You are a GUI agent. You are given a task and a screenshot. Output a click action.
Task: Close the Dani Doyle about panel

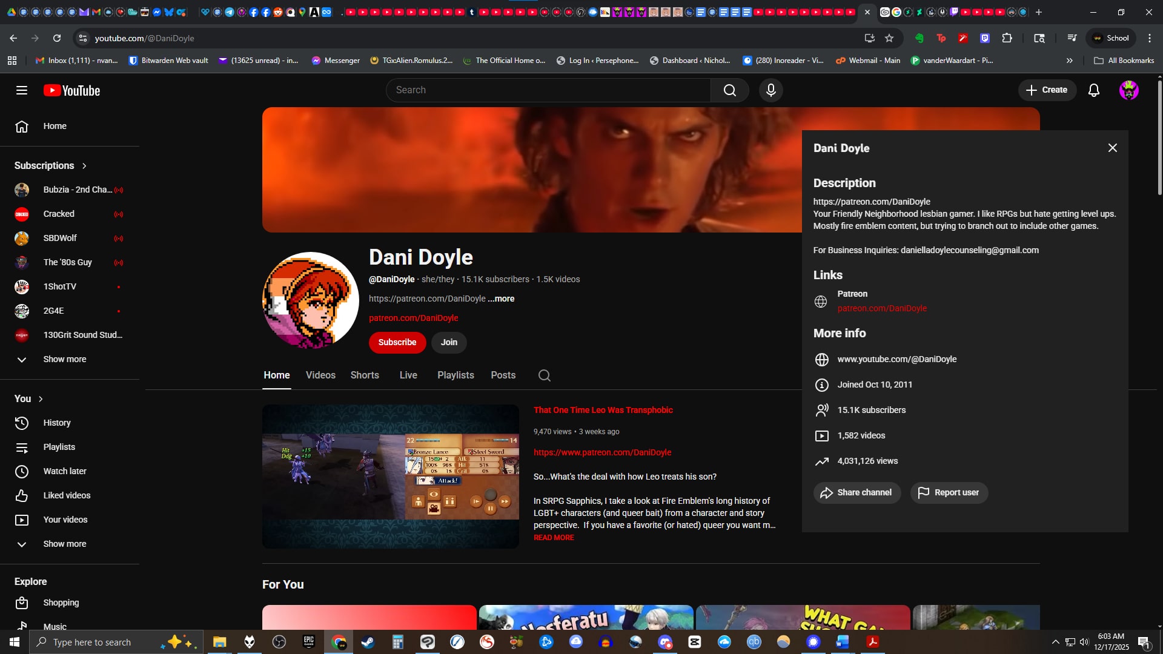1112,148
